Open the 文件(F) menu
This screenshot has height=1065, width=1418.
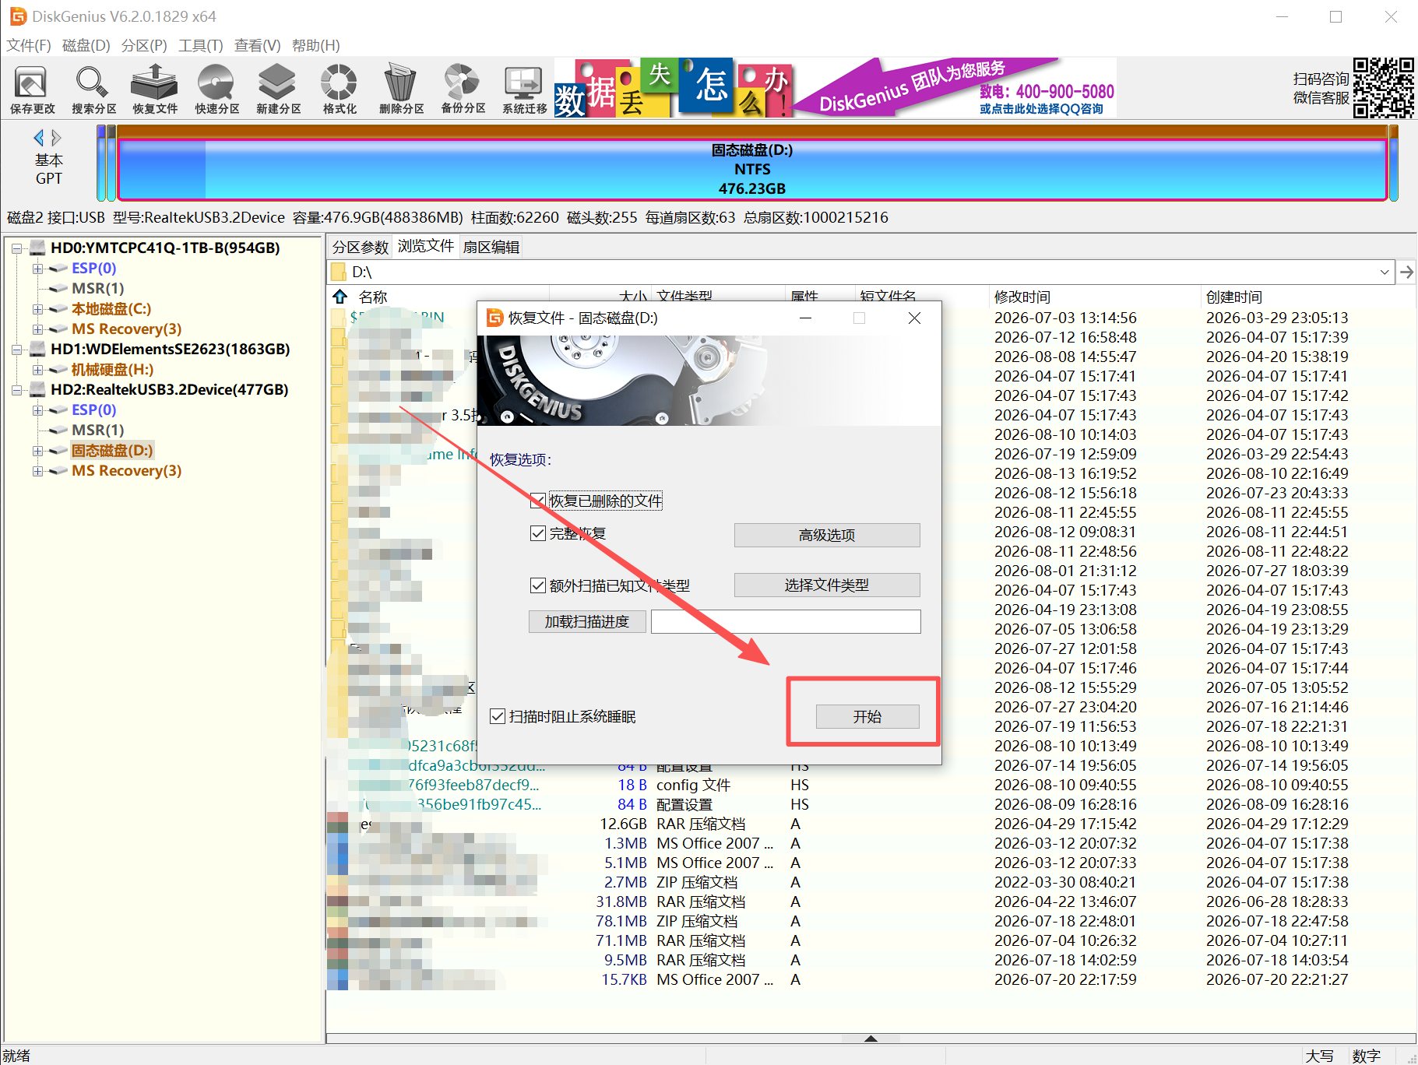pos(29,45)
